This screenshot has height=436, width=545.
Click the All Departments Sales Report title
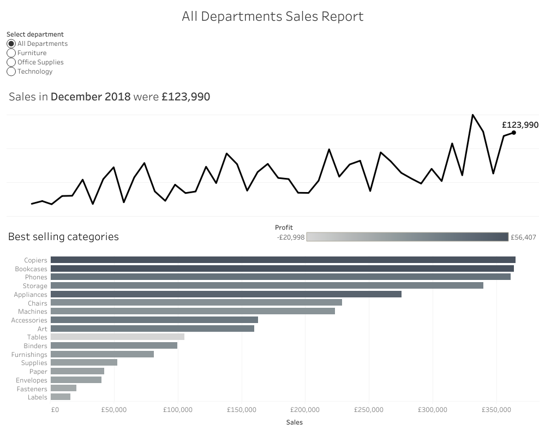[272, 16]
